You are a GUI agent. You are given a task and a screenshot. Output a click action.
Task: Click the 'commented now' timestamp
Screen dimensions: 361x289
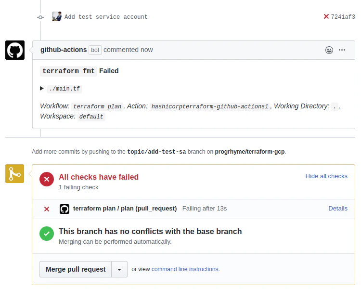pyautogui.click(x=128, y=50)
